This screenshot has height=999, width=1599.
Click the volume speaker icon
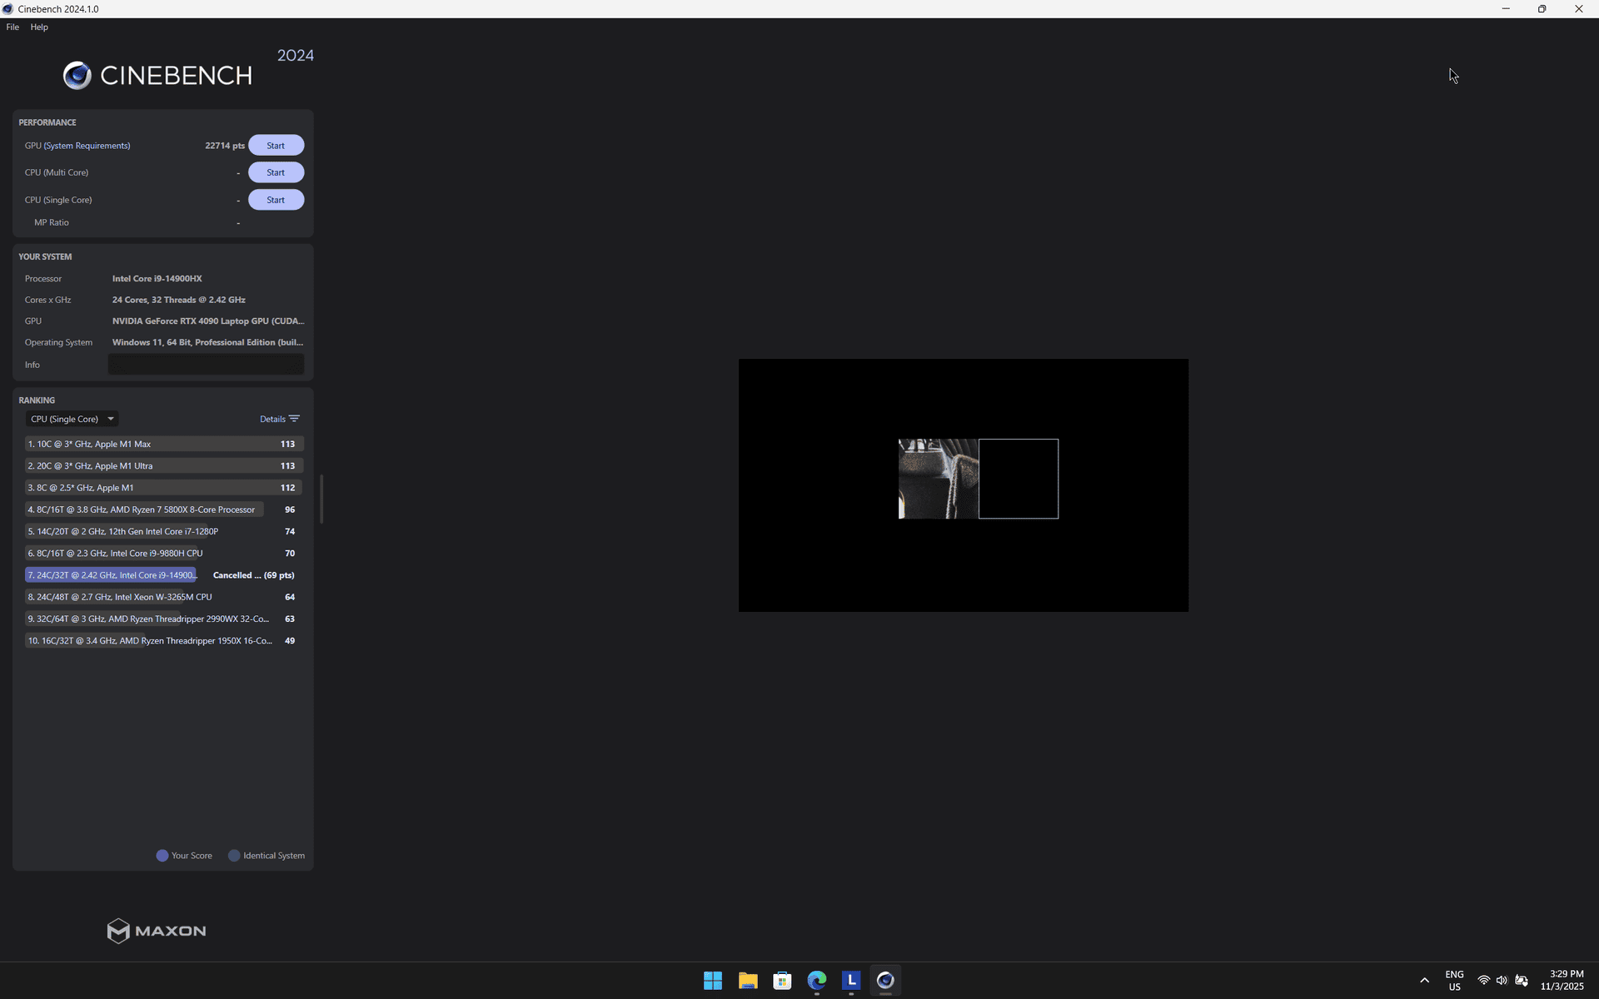pos(1502,981)
